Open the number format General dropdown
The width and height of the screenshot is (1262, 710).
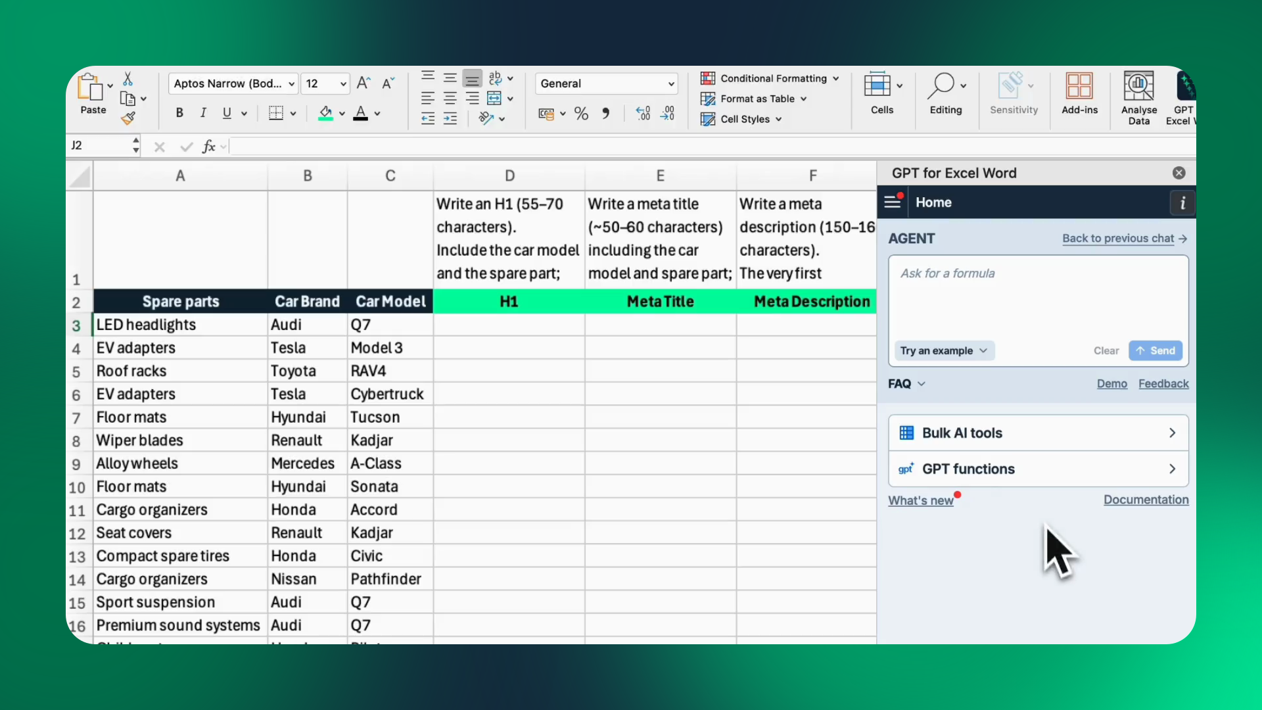(x=606, y=83)
